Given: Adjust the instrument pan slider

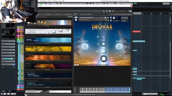Looking at the screenshot, I should (x=116, y=21).
